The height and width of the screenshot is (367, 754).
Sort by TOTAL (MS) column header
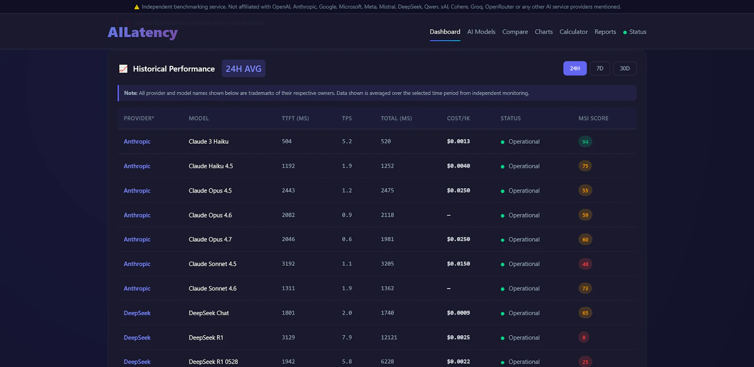tap(396, 118)
